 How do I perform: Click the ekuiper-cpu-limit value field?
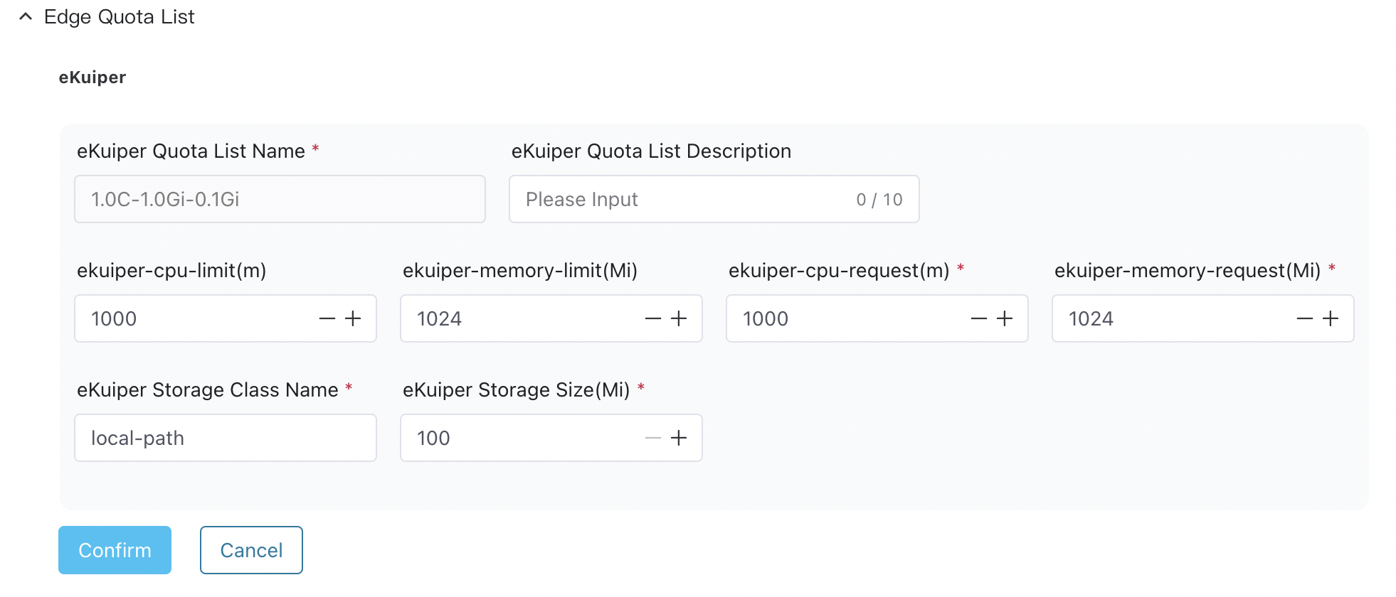pos(192,319)
